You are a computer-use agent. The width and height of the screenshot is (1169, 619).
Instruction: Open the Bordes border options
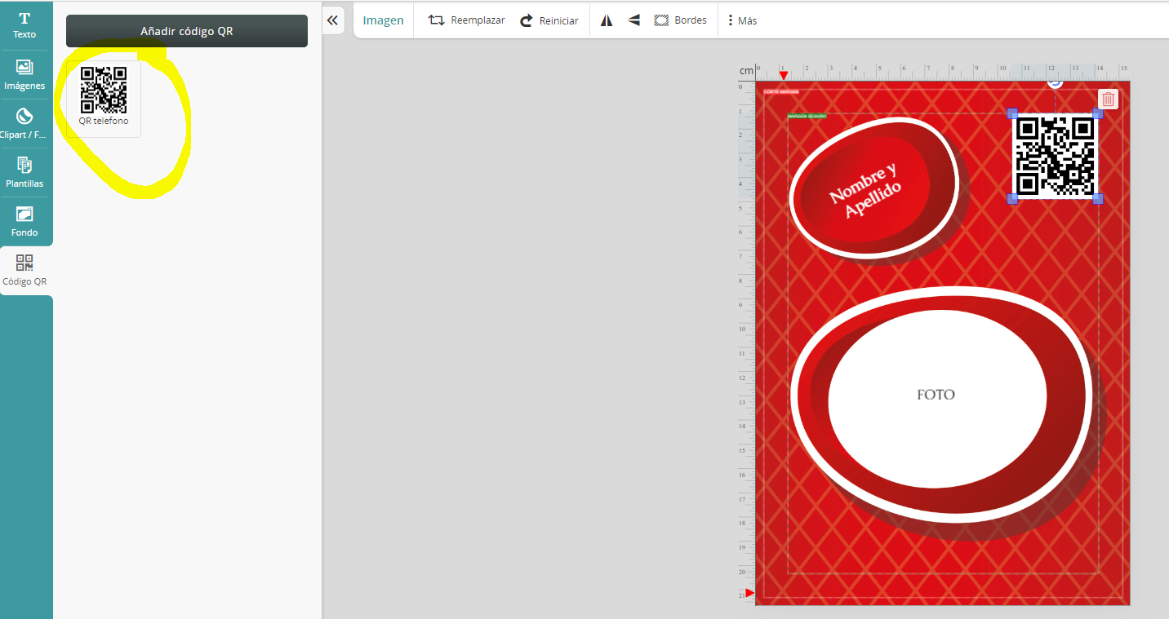680,20
